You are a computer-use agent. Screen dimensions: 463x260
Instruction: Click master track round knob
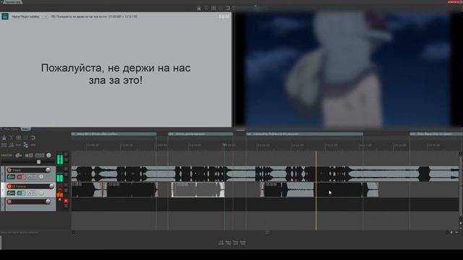[x=48, y=155]
